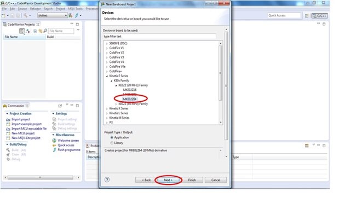Click the dialog outer vertical scrollbar
This screenshot has width=339, height=197.
[x=226, y=86]
